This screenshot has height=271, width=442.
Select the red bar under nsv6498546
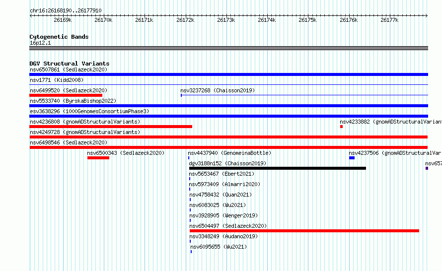pyautogui.click(x=228, y=147)
